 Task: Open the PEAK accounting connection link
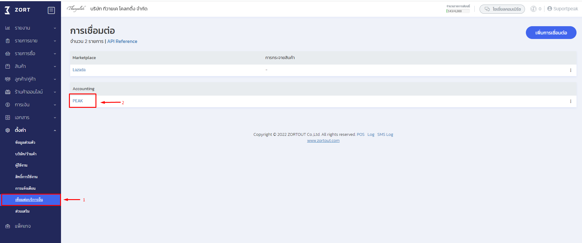coord(78,101)
